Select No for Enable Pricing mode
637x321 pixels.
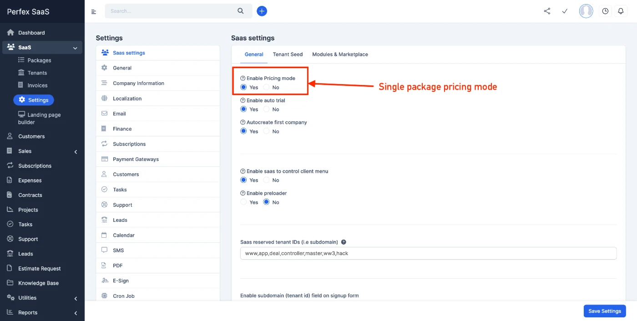tap(267, 87)
